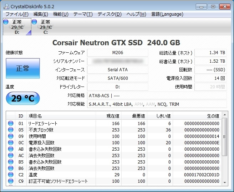Click the status orb in row 01
234x192 pixels.
11,123
